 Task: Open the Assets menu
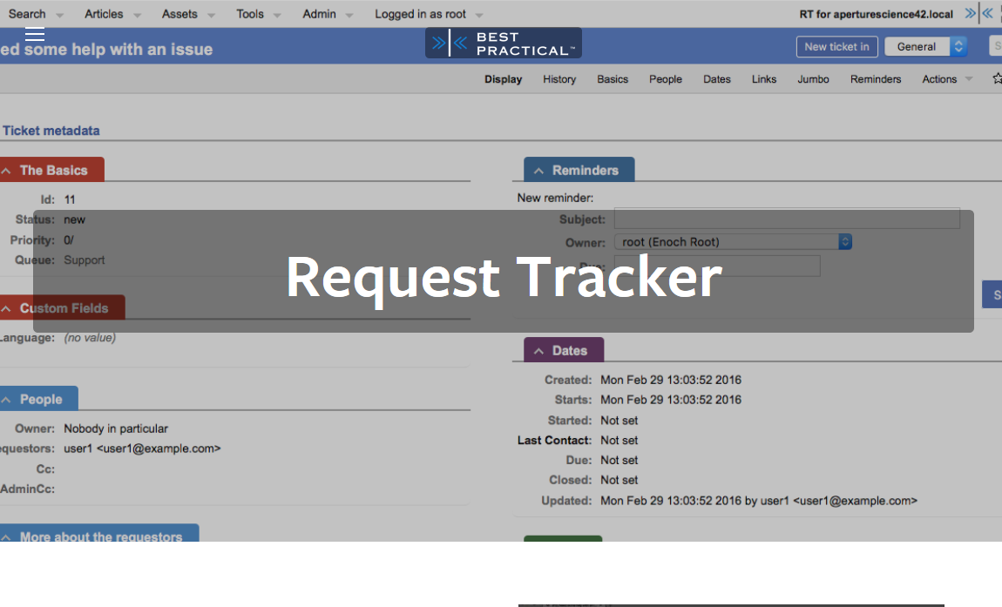coord(188,14)
